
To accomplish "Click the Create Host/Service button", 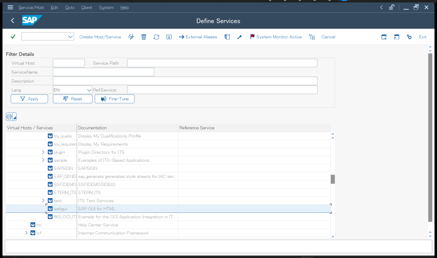I will pos(100,37).
